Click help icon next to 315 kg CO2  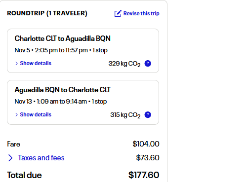148,115
